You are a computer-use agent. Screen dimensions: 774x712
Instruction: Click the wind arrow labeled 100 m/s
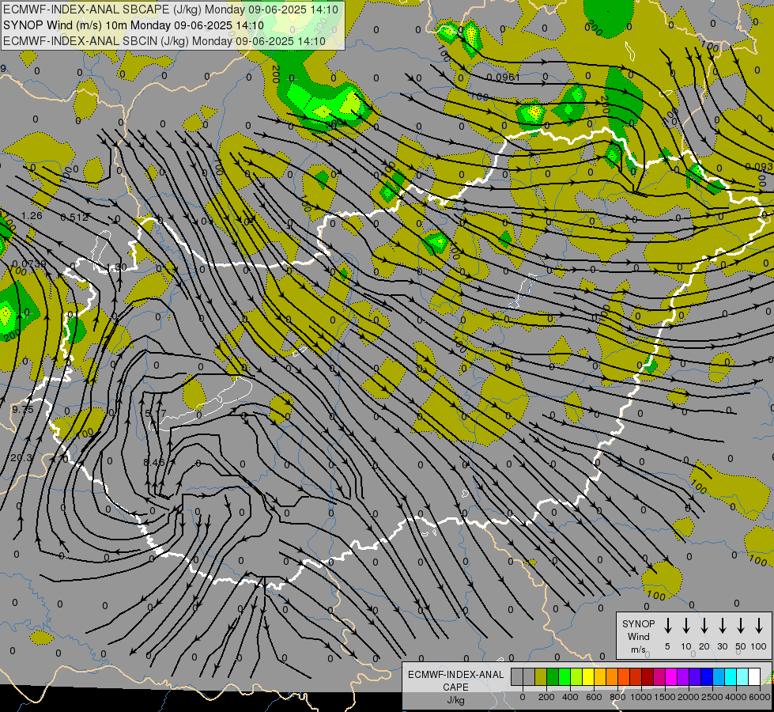pyautogui.click(x=759, y=625)
